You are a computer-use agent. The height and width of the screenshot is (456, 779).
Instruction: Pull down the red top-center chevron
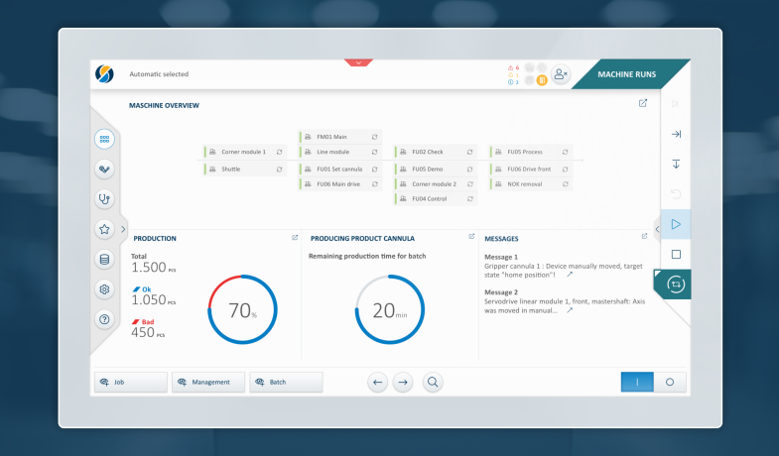[358, 62]
